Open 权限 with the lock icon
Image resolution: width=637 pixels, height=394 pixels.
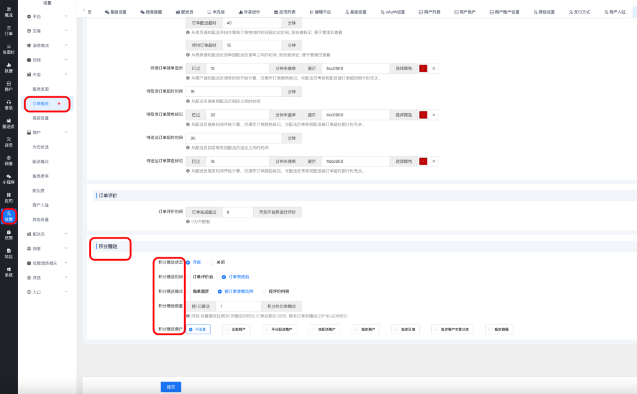[x=9, y=234]
